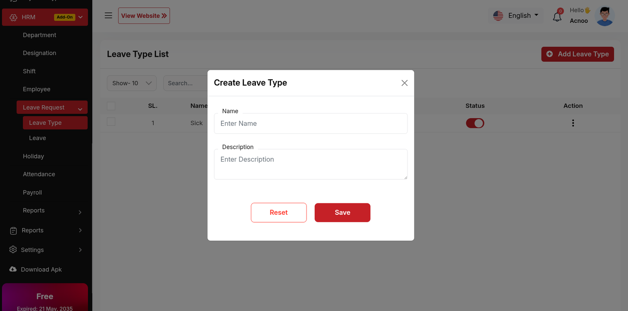The image size is (628, 311).
Task: Go to Attendance in sidebar
Action: click(39, 174)
